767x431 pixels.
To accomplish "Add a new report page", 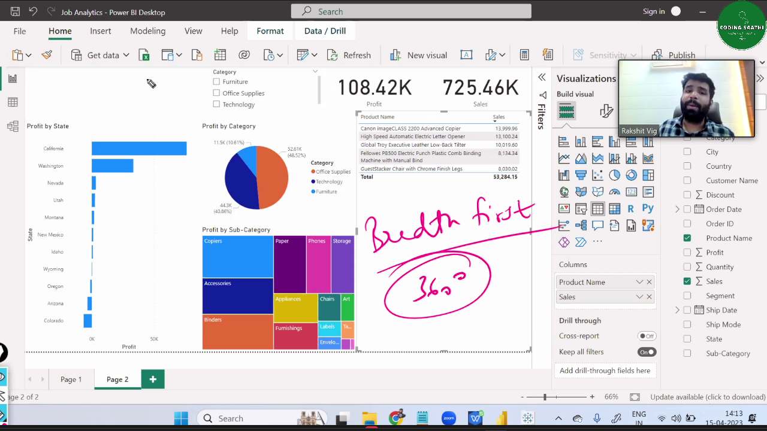I will point(153,380).
